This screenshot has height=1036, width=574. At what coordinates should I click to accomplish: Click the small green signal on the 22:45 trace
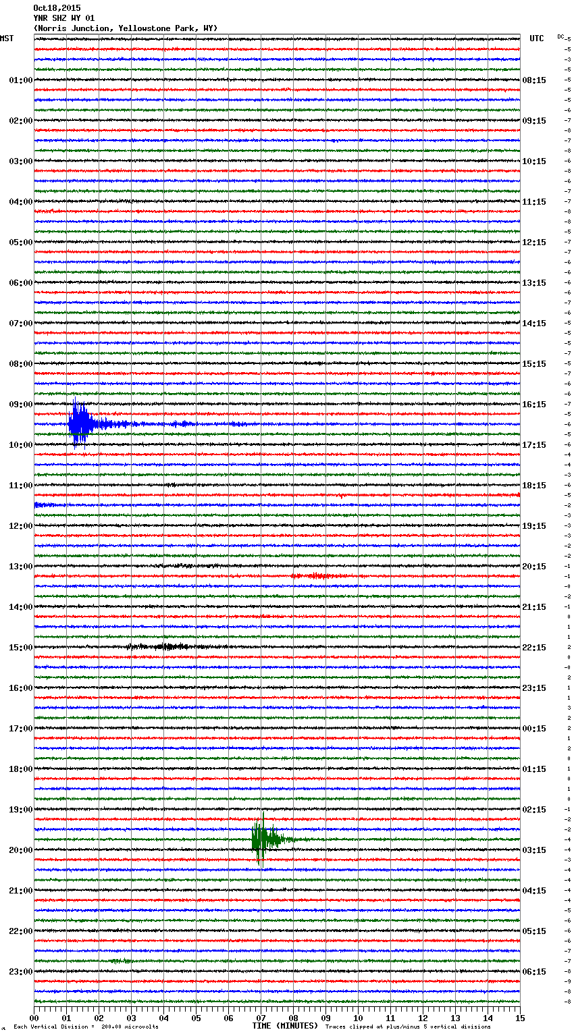pos(120,961)
